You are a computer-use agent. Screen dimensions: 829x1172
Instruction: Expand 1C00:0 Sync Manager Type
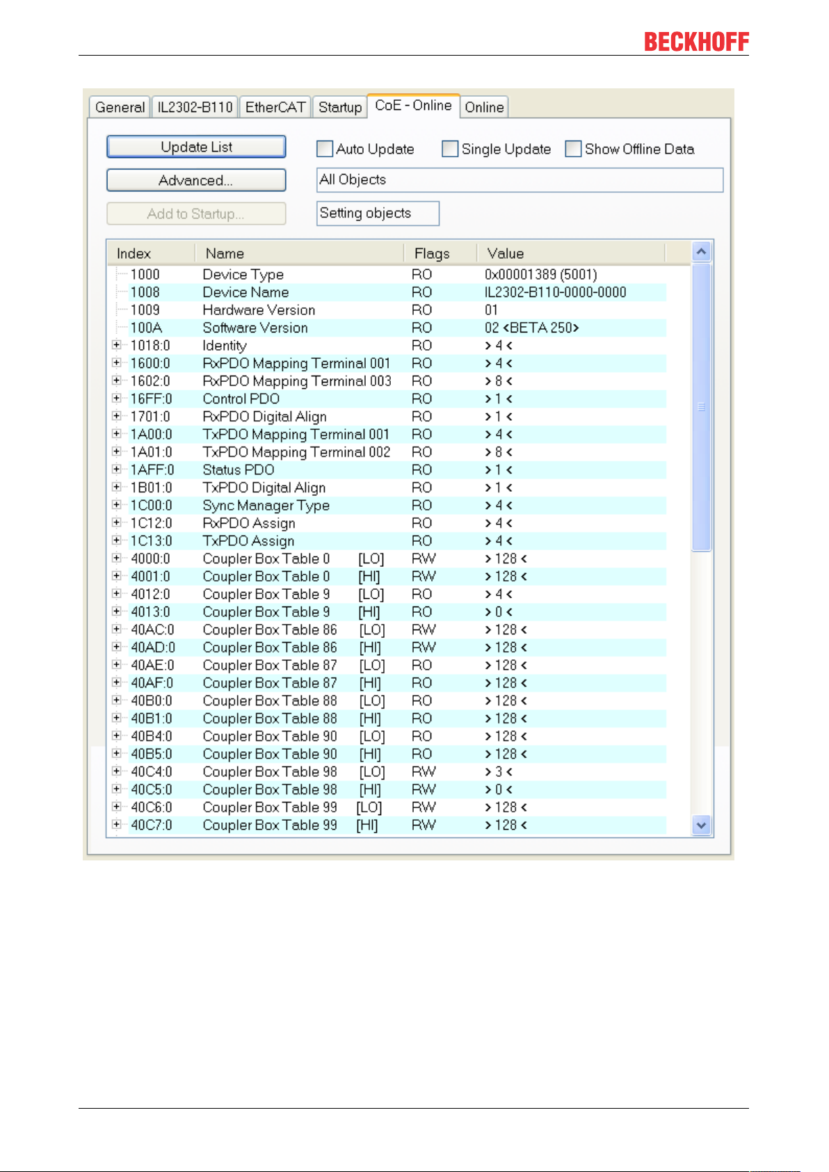(116, 505)
